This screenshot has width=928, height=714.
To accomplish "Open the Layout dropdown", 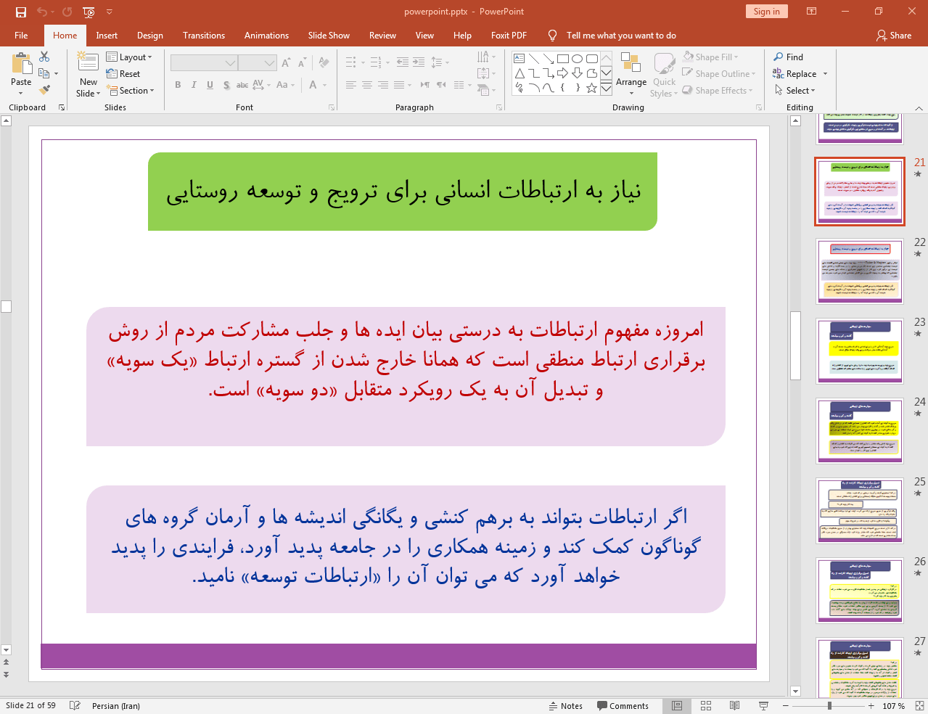I will (x=129, y=57).
